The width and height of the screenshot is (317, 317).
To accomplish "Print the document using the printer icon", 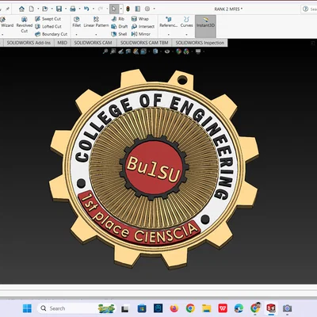I will (73, 9).
